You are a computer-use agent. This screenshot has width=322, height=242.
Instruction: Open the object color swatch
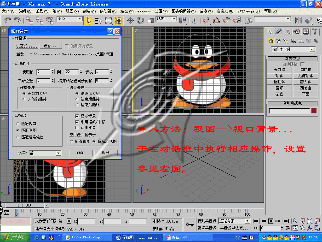point(314,111)
